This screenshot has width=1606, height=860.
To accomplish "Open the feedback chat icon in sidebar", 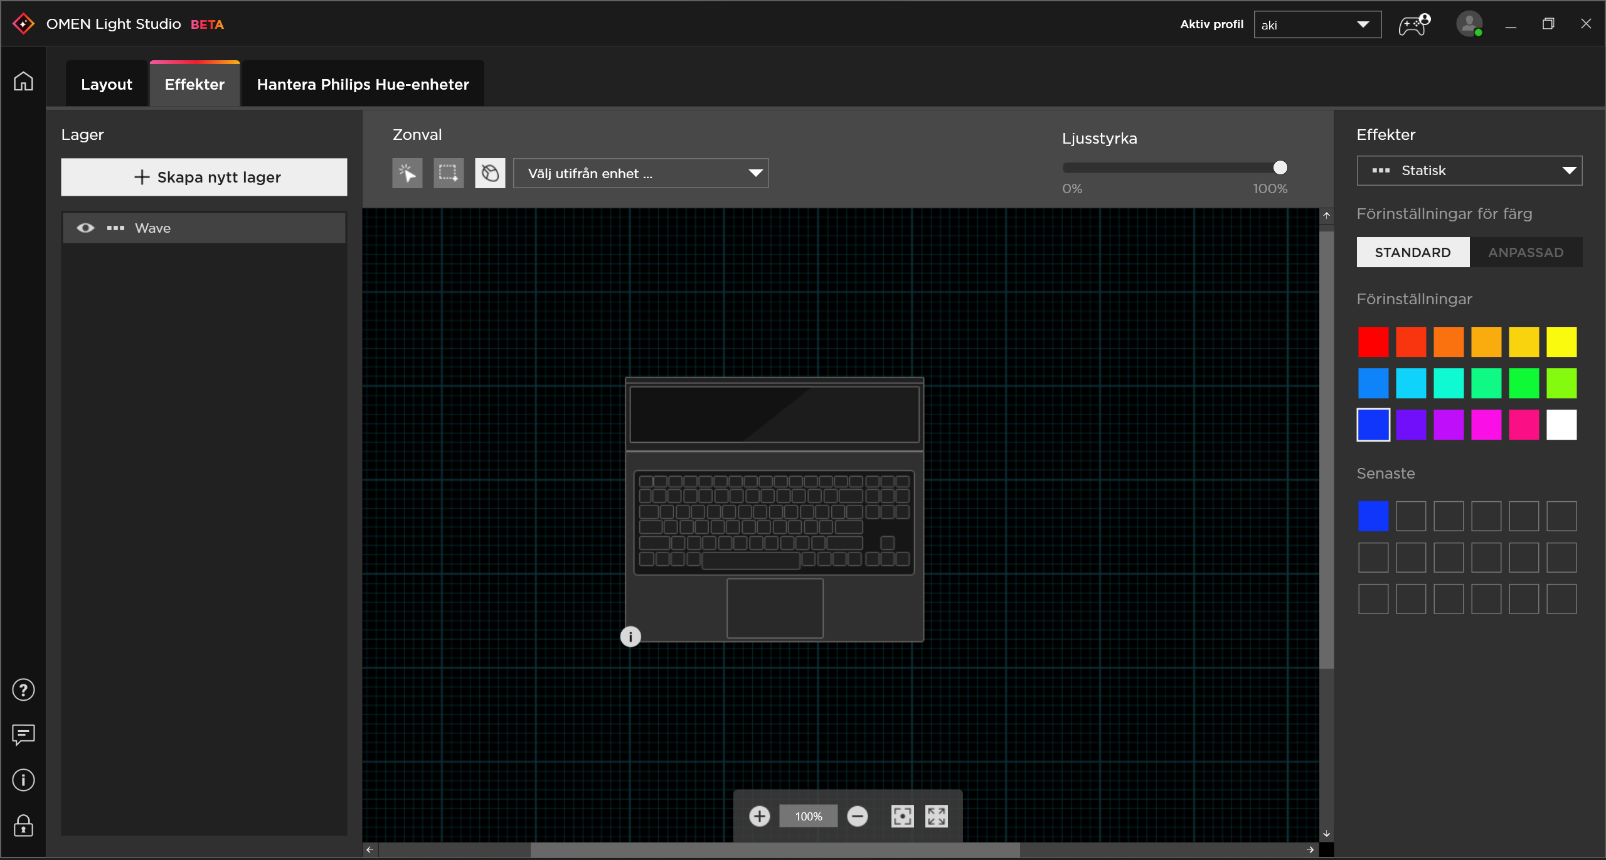I will [23, 735].
